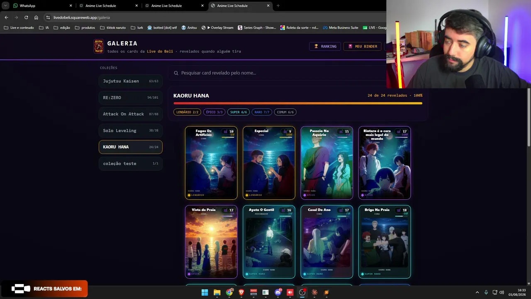The width and height of the screenshot is (531, 299).
Task: Open the Ranking page
Action: pyautogui.click(x=325, y=47)
